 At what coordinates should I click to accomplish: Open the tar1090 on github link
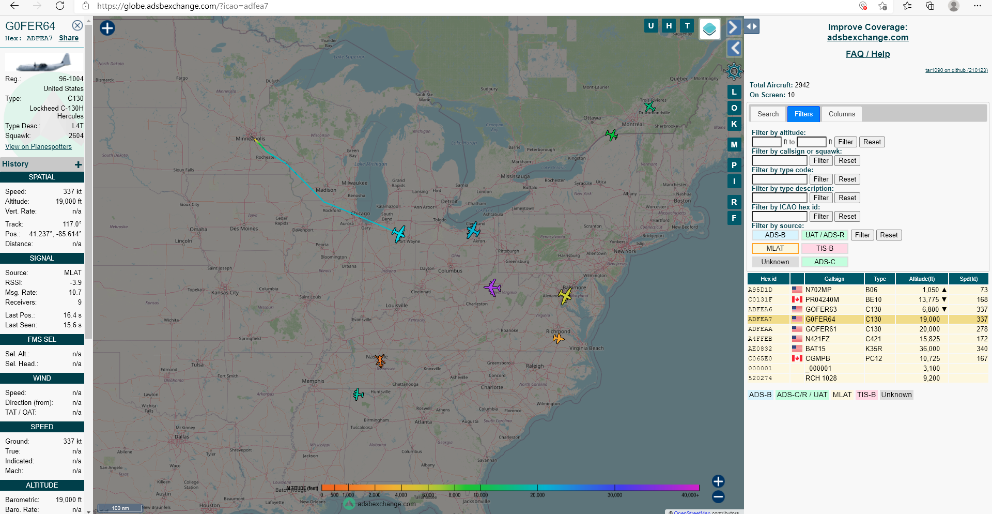(x=956, y=70)
